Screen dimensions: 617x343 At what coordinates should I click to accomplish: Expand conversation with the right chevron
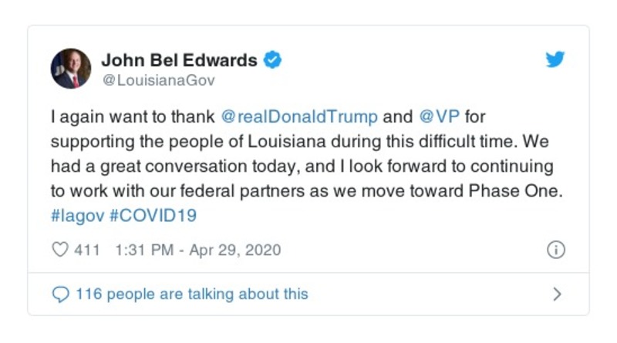pyautogui.click(x=557, y=294)
